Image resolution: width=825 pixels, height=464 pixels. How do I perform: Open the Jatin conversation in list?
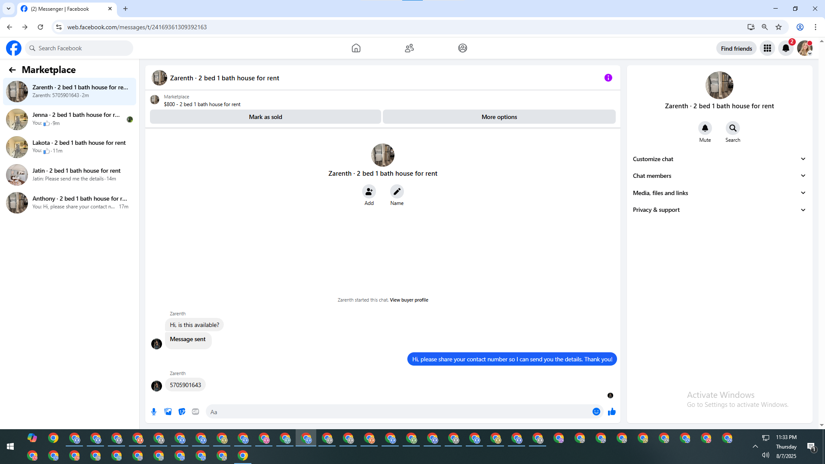coord(70,174)
